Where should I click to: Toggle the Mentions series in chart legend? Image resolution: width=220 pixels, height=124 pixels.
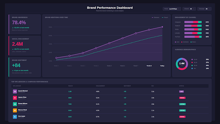click(x=156, y=17)
